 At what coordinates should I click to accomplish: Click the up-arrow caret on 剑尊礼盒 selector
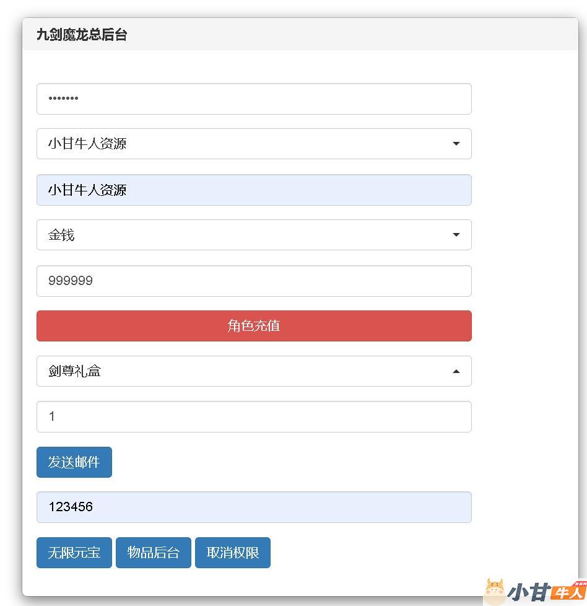(x=456, y=371)
